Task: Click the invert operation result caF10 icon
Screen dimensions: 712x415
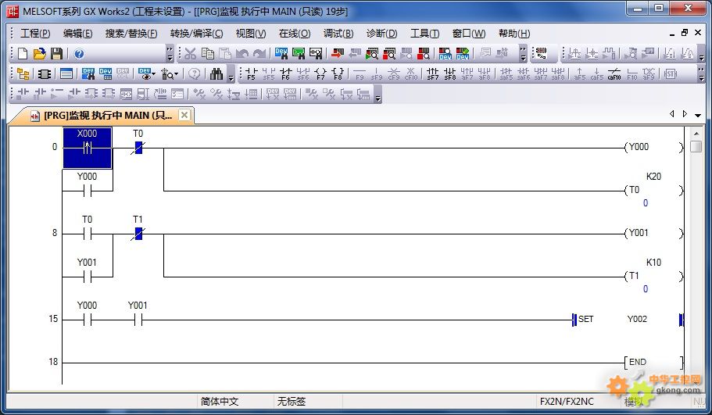Action: click(614, 74)
